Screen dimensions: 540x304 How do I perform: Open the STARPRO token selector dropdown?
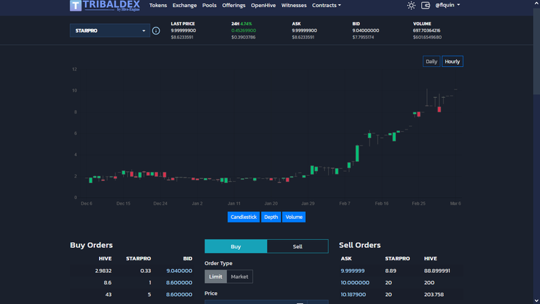click(110, 31)
